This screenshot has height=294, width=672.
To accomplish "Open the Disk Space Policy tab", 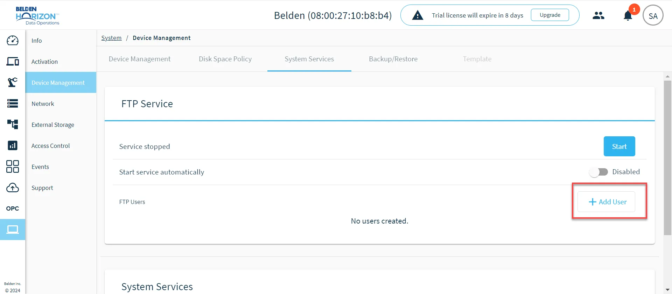I will tap(225, 59).
